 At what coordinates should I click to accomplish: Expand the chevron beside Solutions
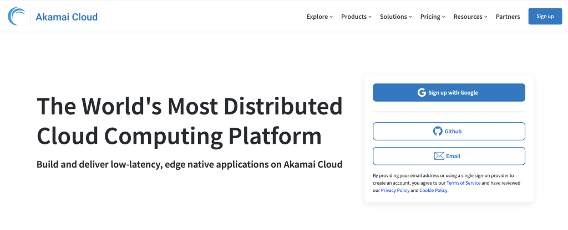tap(410, 17)
